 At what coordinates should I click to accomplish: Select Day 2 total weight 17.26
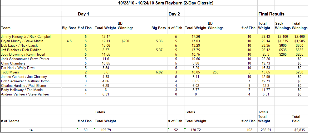(196, 36)
